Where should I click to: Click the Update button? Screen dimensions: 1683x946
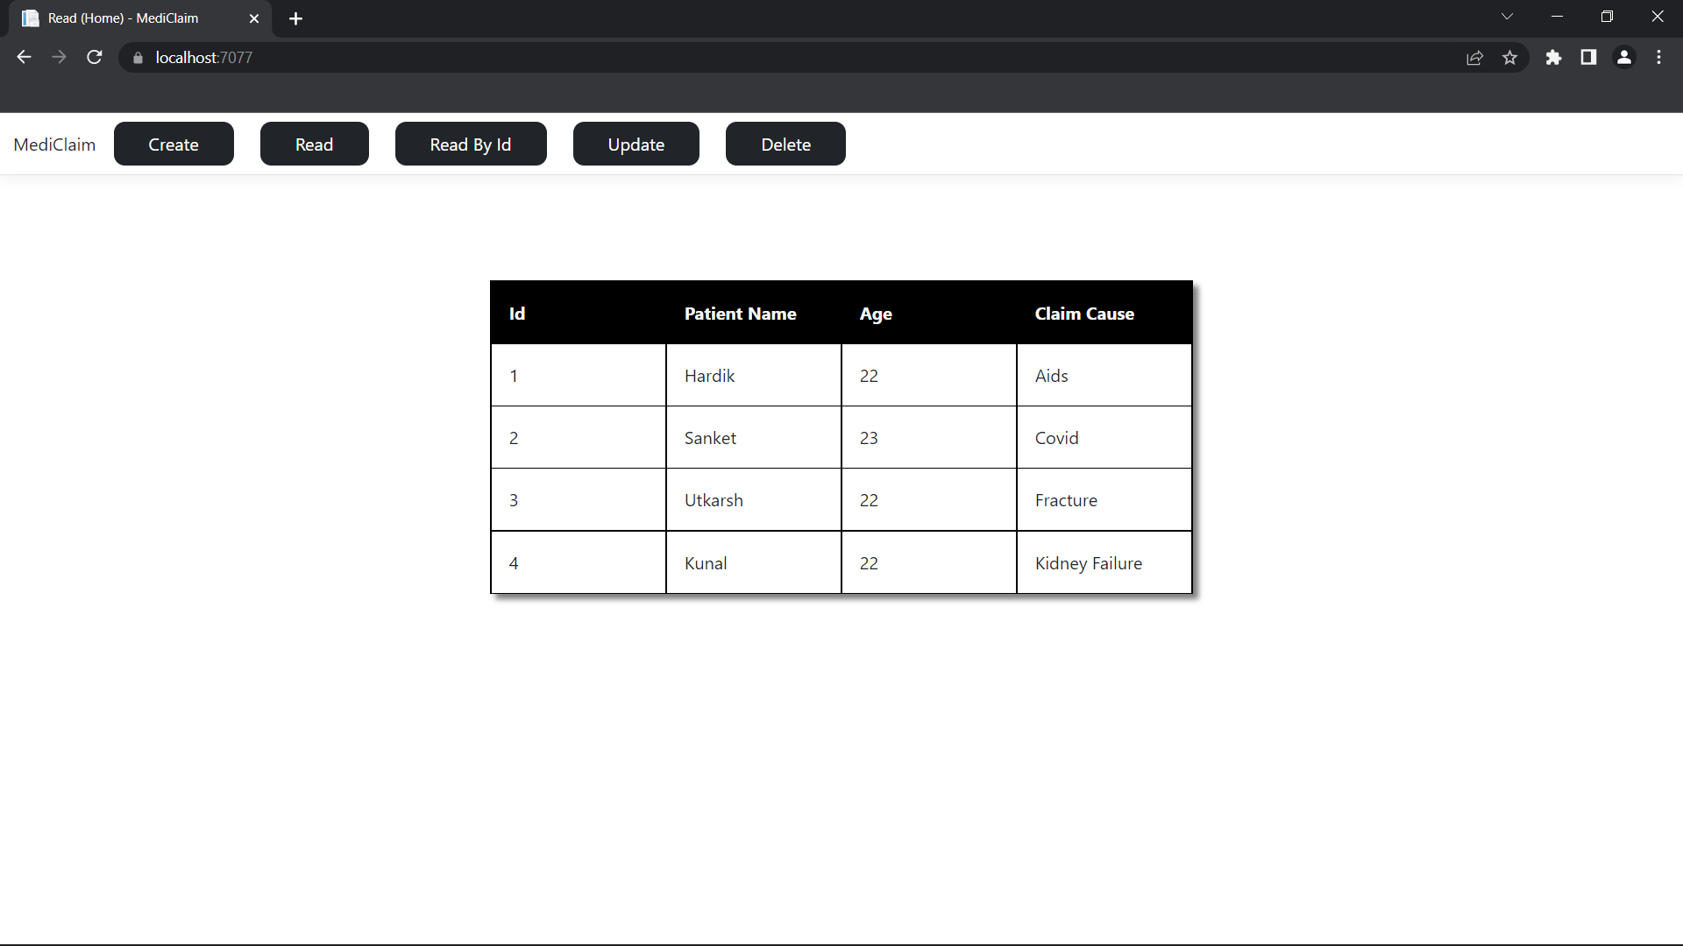636,144
